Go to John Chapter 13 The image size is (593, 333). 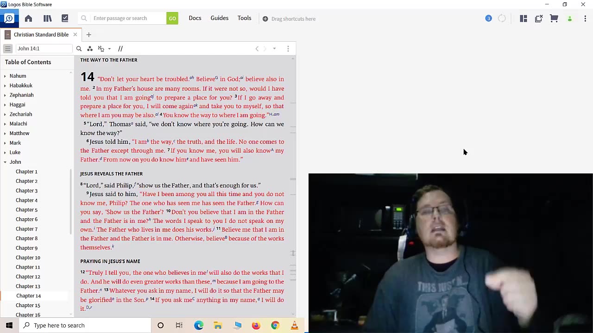(x=28, y=286)
